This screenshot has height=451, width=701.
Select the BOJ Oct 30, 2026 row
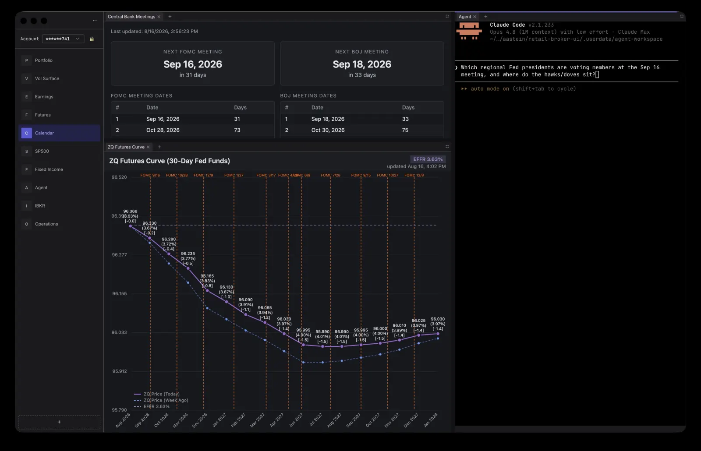pos(362,130)
